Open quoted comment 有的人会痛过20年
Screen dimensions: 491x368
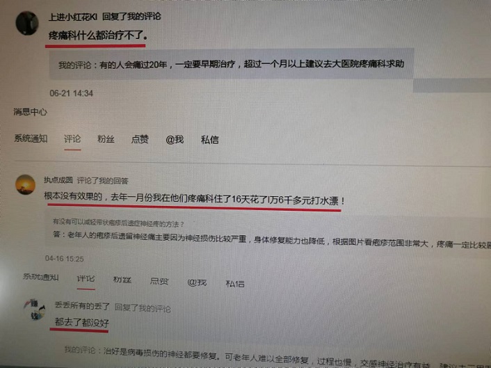[232, 64]
